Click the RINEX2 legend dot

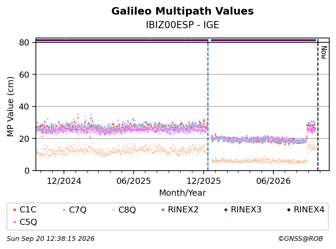pyautogui.click(x=163, y=210)
